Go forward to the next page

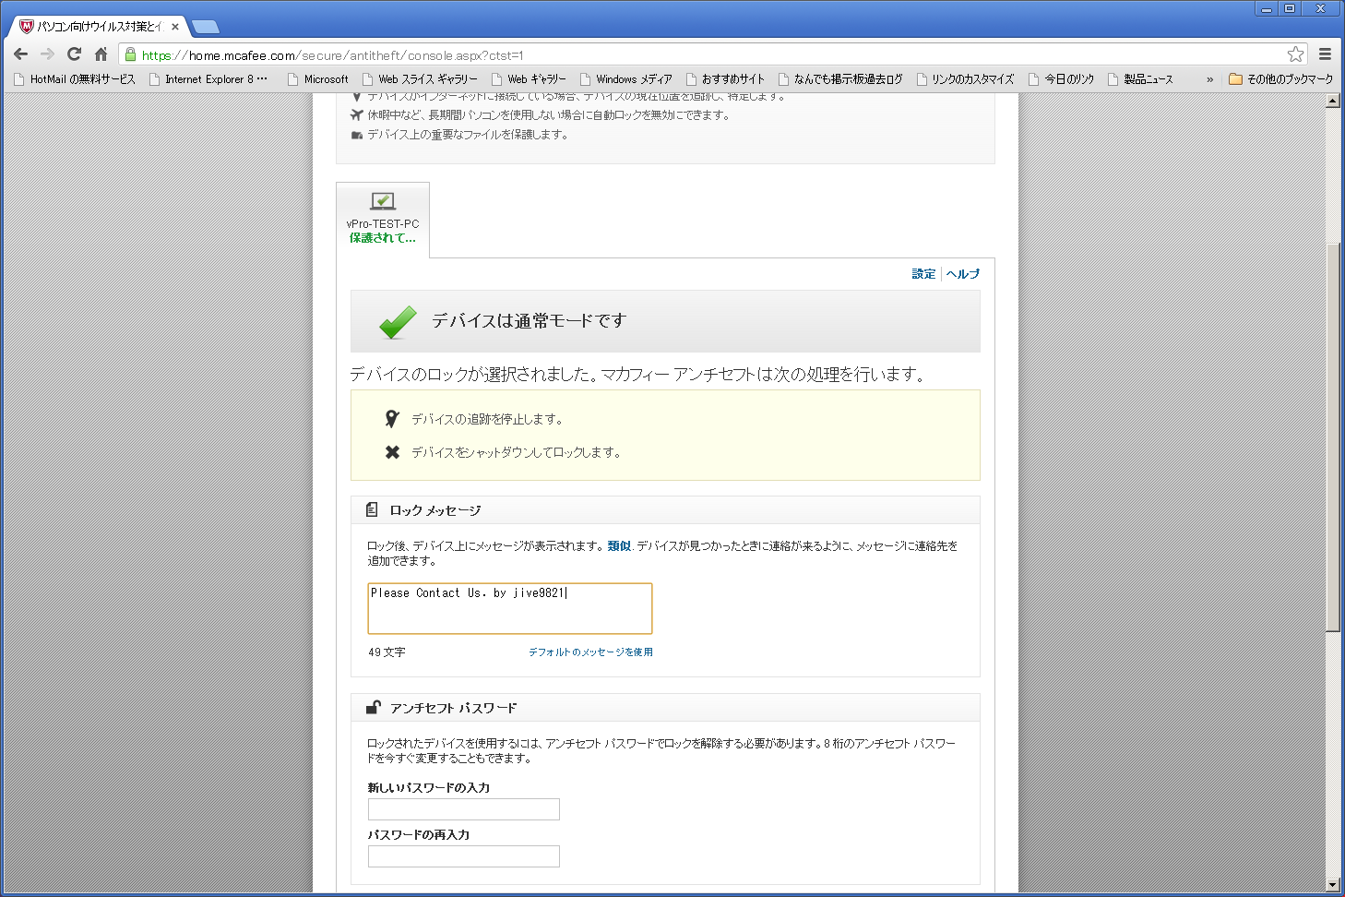pyautogui.click(x=48, y=54)
